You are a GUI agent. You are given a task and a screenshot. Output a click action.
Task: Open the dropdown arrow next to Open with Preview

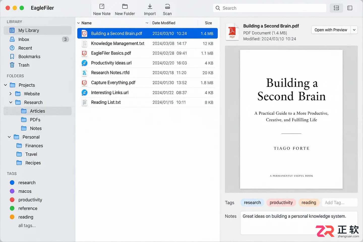tap(354, 30)
